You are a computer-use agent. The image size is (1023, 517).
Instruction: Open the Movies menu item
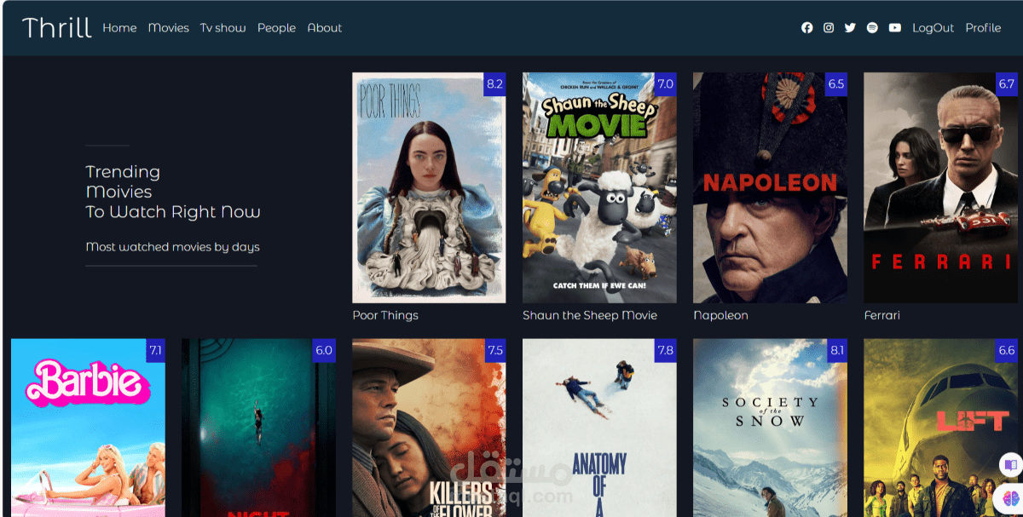pos(169,28)
